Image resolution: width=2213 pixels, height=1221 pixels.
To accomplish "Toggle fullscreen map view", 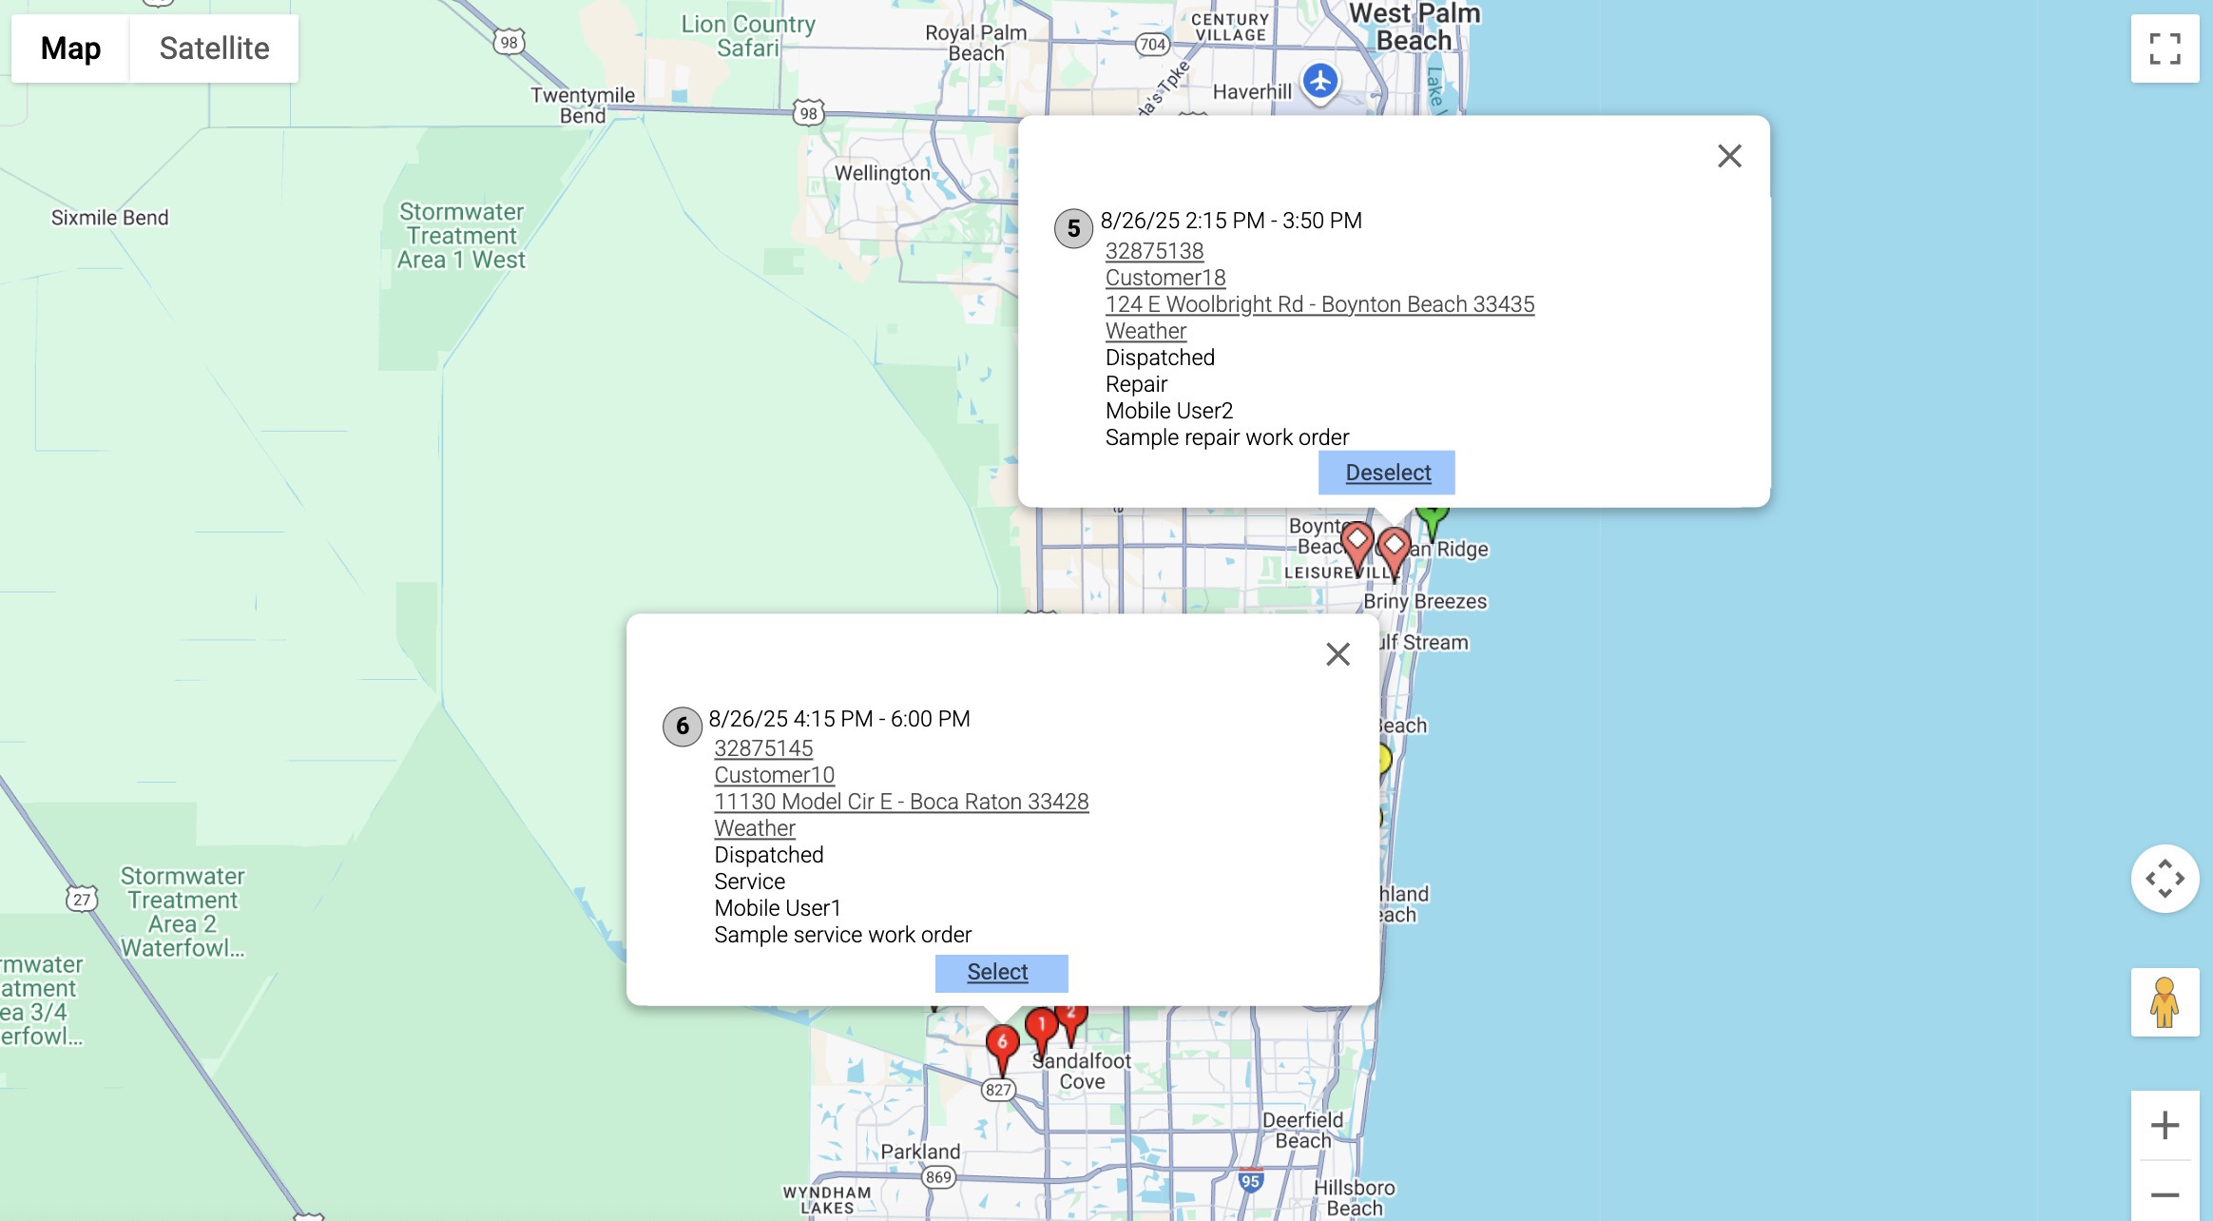I will click(2165, 48).
